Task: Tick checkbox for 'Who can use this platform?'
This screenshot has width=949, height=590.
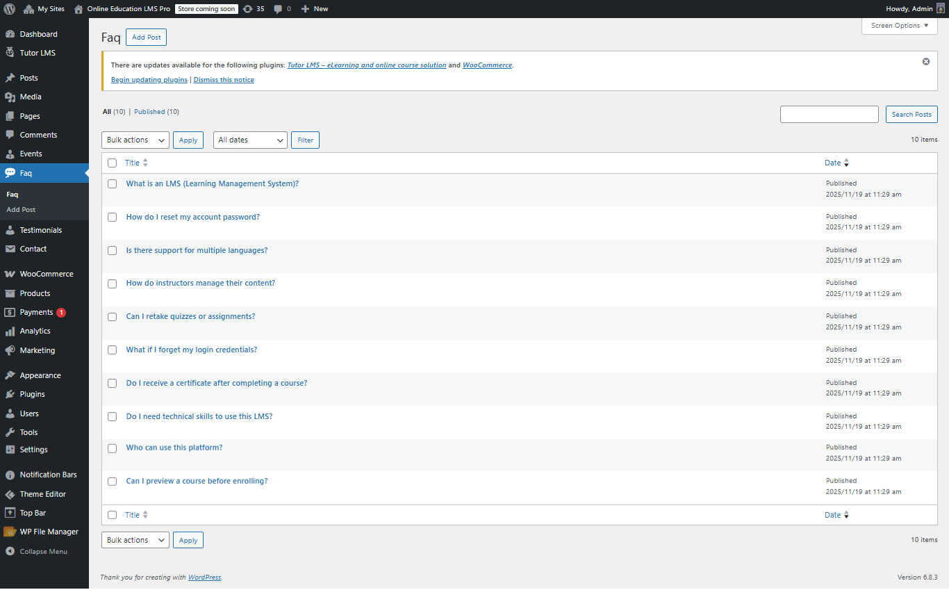Action: point(113,448)
